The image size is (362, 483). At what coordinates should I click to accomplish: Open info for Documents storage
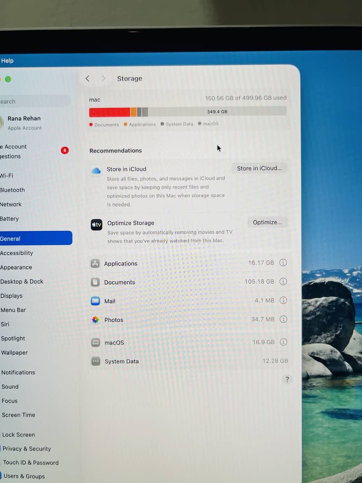(283, 281)
